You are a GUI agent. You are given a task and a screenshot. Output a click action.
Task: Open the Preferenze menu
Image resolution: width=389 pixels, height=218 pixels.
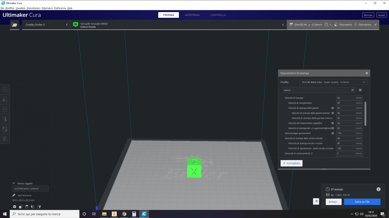(60, 8)
